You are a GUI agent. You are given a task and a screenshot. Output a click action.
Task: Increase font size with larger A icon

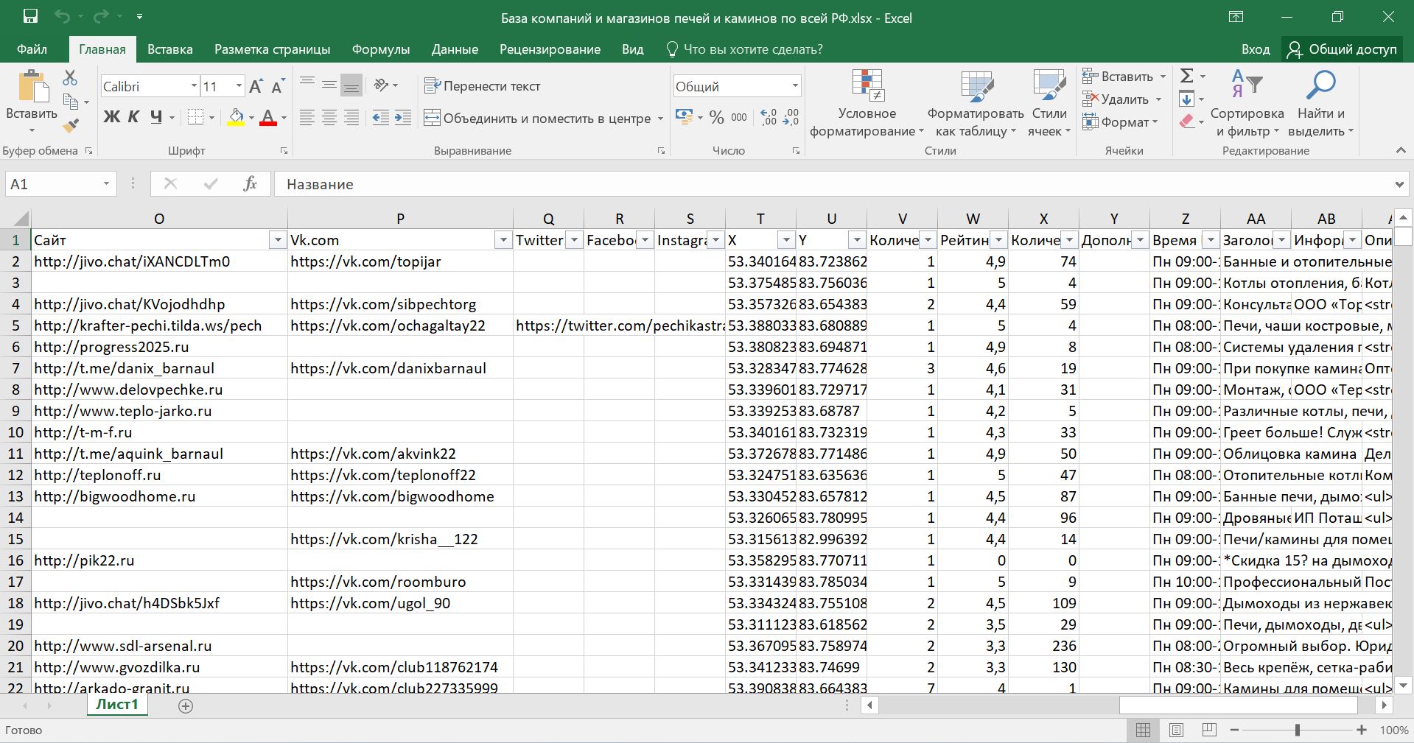[x=256, y=87]
